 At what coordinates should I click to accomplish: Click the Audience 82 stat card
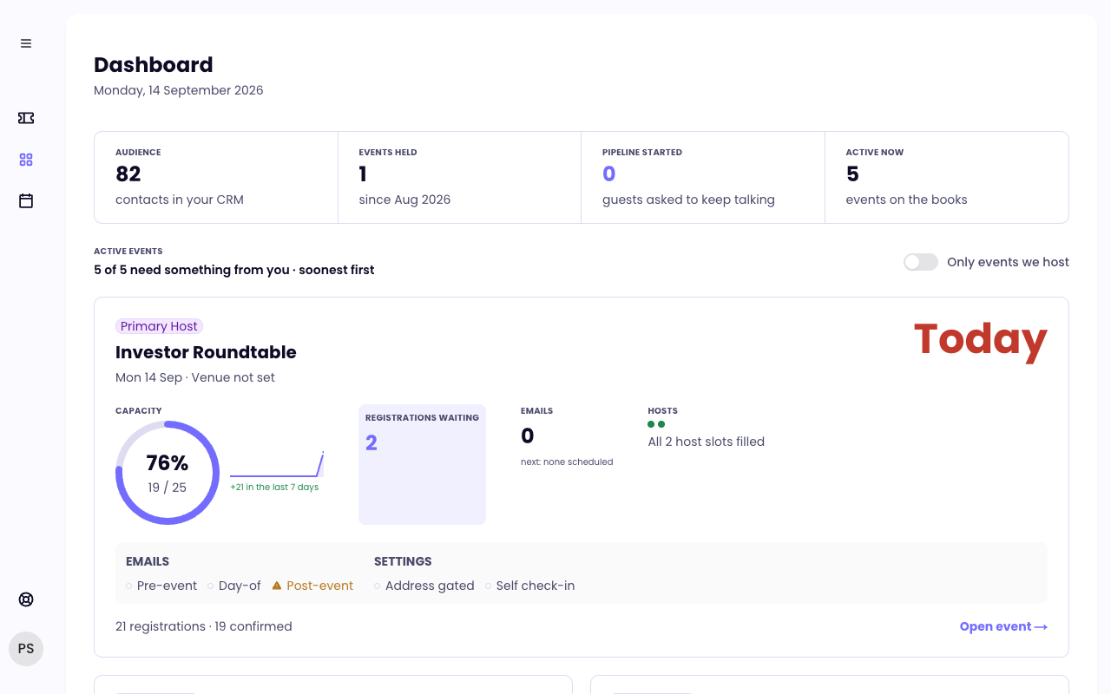coord(216,178)
